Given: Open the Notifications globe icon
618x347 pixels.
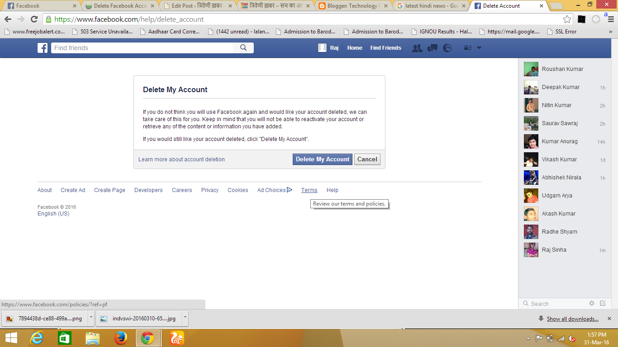Looking at the screenshot, I should click(447, 48).
